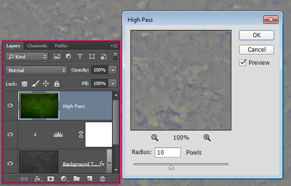Filter layers by pixel layers icon
Screen dimensions: 291x186
pyautogui.click(x=57, y=56)
